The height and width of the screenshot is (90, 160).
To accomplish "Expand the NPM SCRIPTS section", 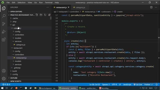I will click(29, 81).
